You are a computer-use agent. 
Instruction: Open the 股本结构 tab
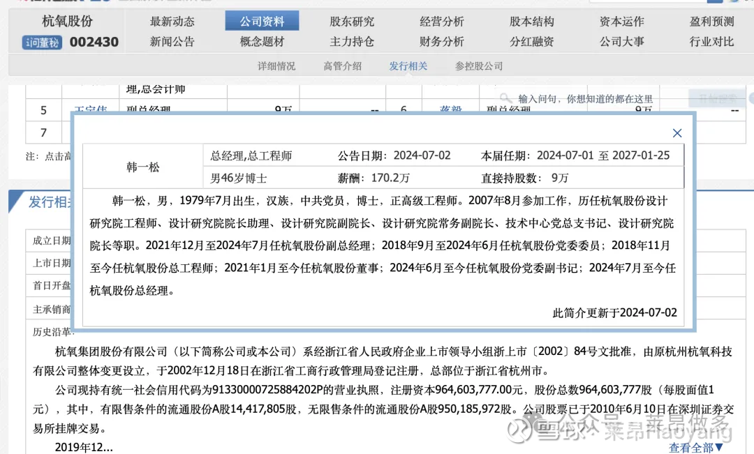click(x=532, y=21)
